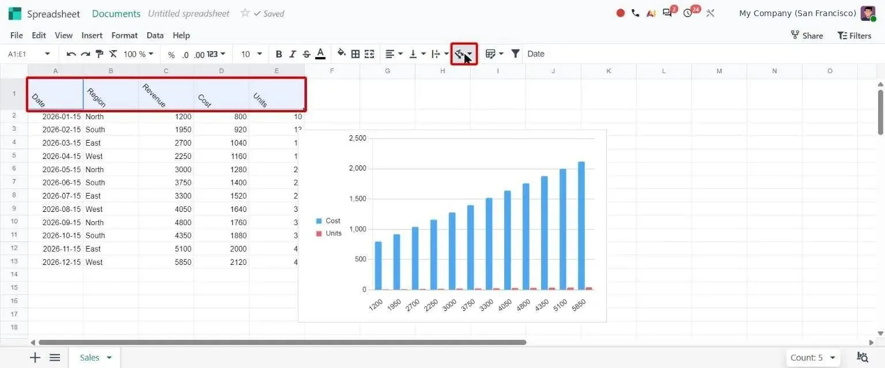The height and width of the screenshot is (368, 885).
Task: Open the text color picker
Action: (320, 54)
